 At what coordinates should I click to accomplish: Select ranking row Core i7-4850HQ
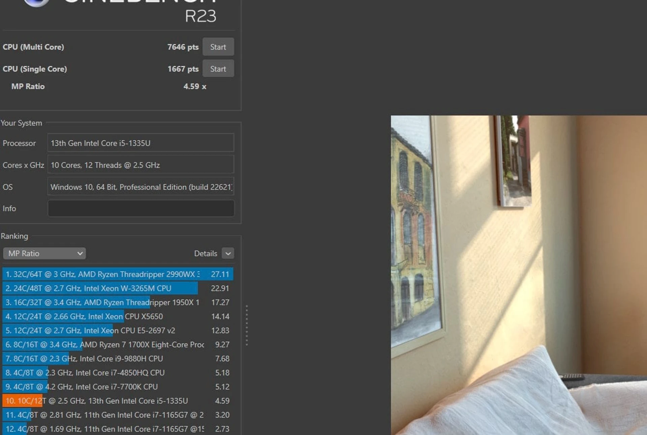(118, 373)
